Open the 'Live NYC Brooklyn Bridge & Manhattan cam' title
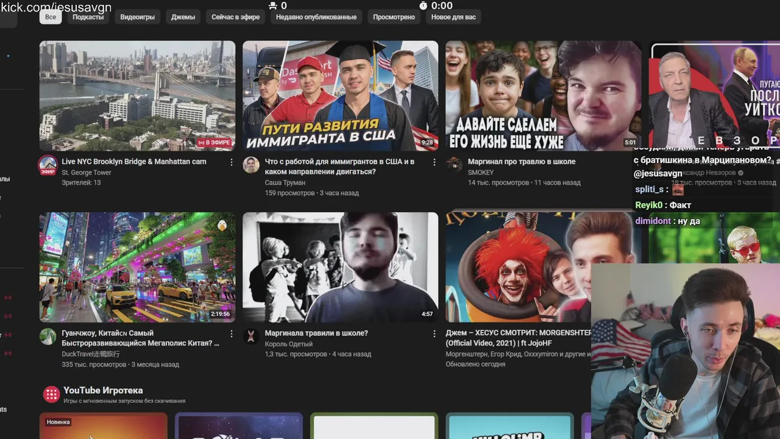The height and width of the screenshot is (439, 780). pos(134,162)
